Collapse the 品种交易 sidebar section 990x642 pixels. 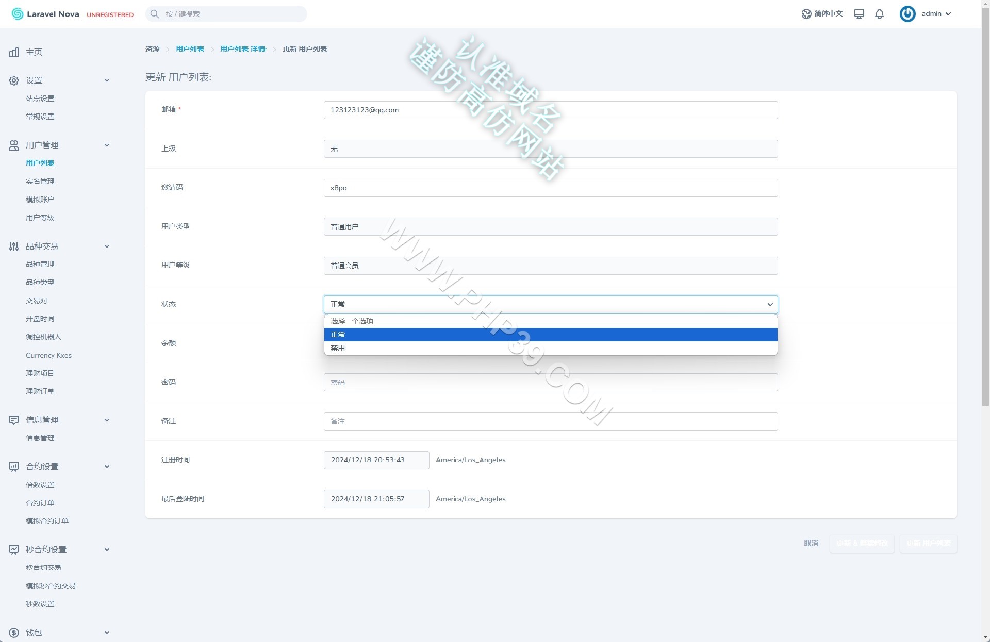(107, 246)
